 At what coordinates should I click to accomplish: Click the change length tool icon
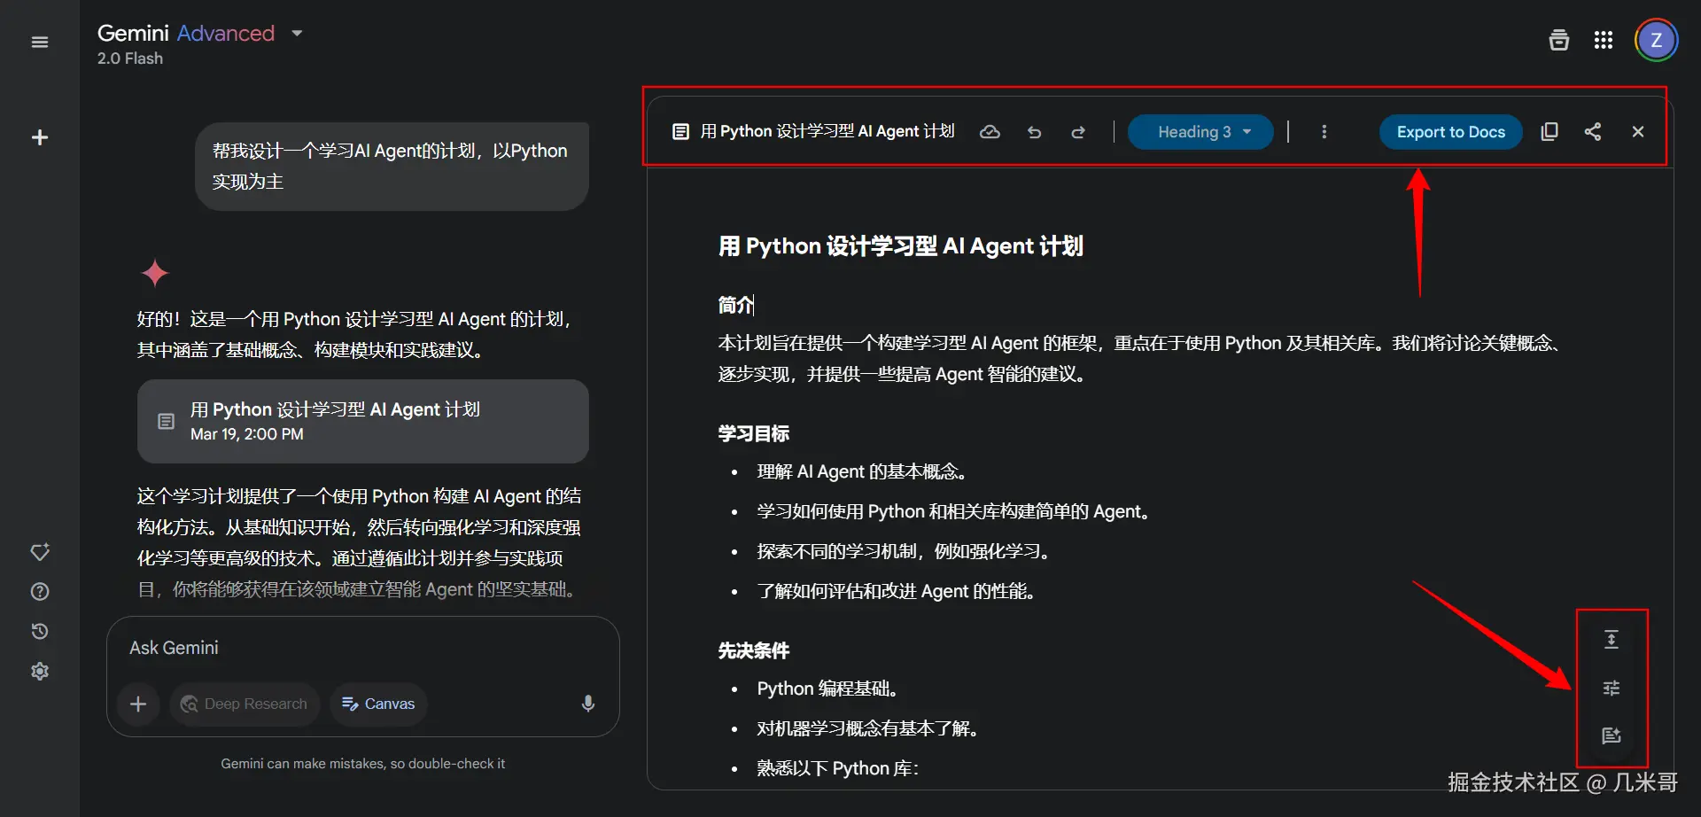tap(1612, 639)
